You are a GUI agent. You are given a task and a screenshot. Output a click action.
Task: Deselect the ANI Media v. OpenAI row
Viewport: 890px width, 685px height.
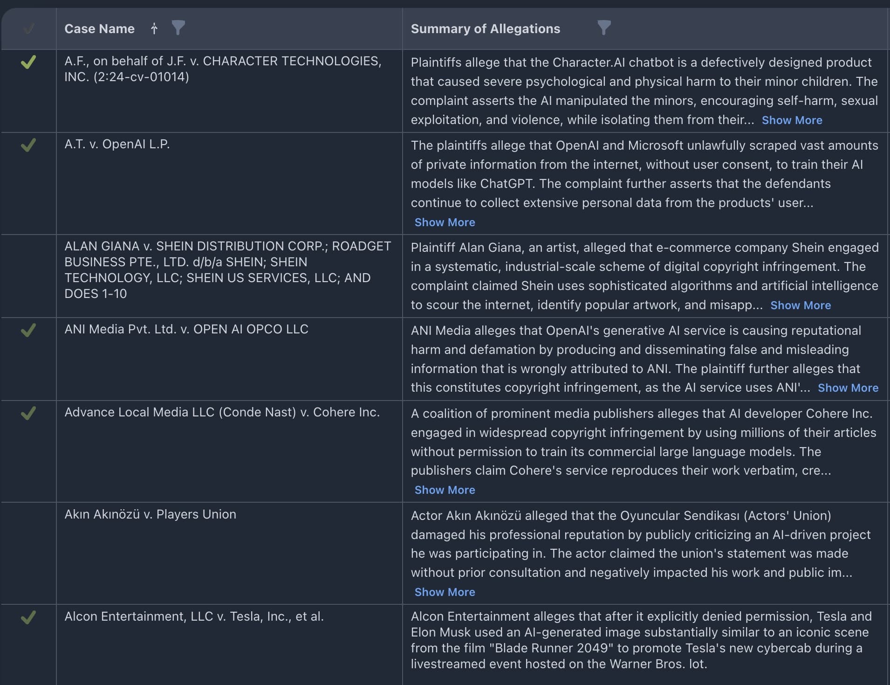tap(28, 330)
